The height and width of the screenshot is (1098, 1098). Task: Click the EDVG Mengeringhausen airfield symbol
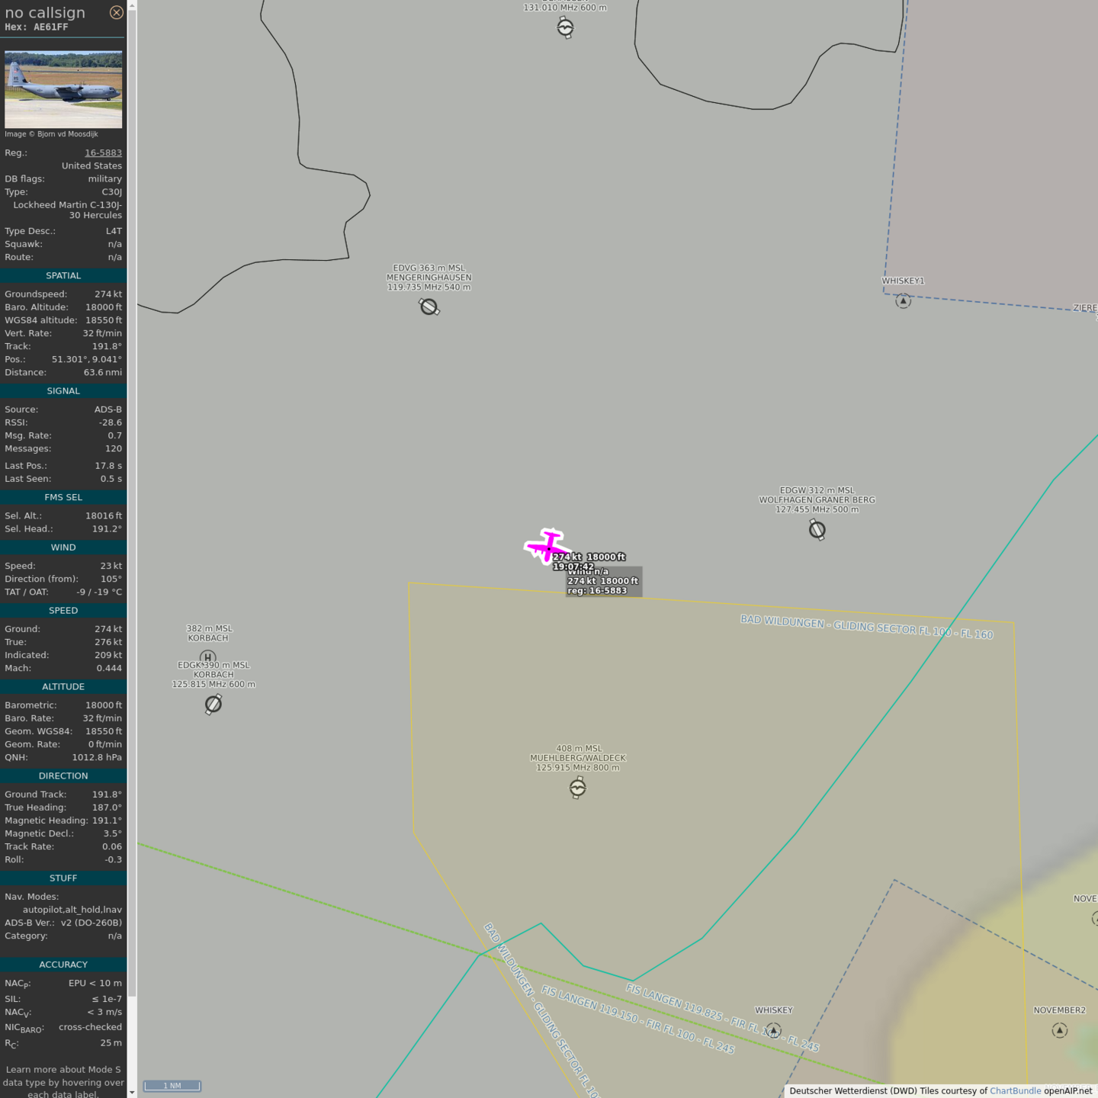[429, 307]
